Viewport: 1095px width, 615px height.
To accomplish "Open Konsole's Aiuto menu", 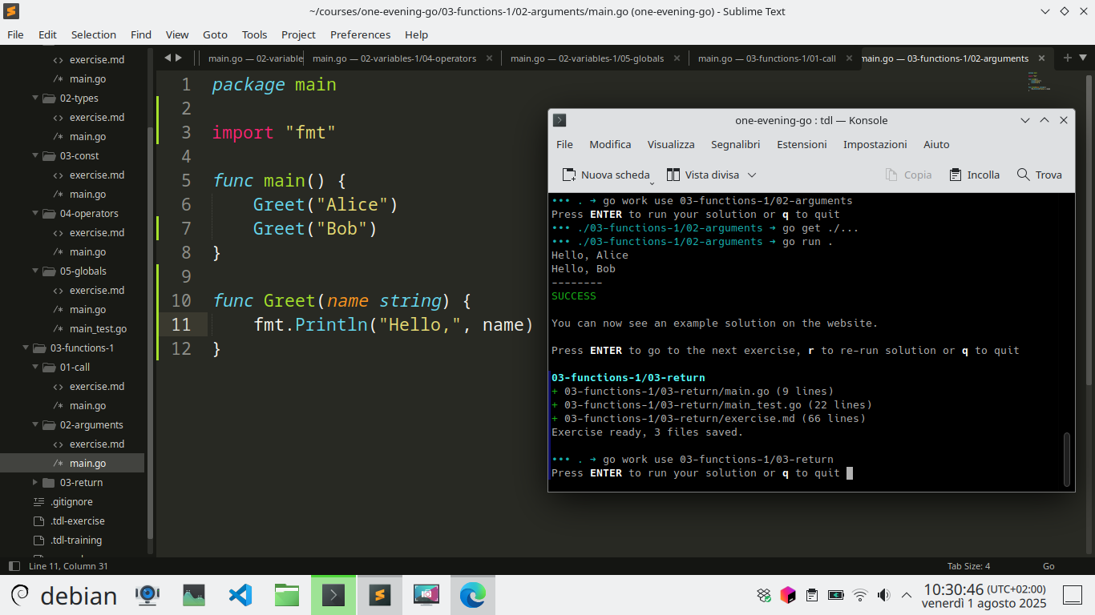I will tap(936, 144).
